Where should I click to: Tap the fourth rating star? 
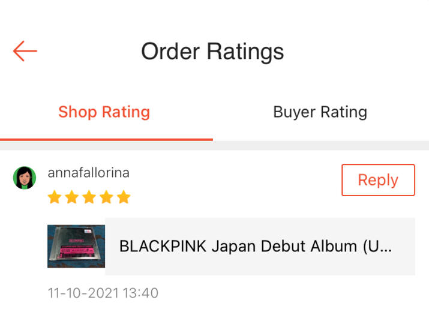pos(106,197)
